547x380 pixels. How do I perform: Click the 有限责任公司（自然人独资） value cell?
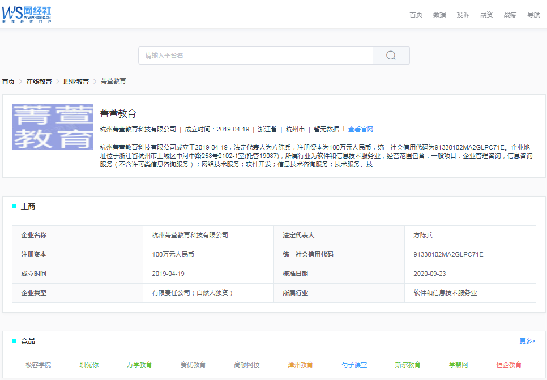tap(208, 293)
